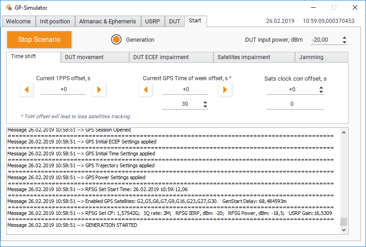Click the left arrow for 1PPS offset
This screenshot has width=366, height=247.
click(27, 90)
